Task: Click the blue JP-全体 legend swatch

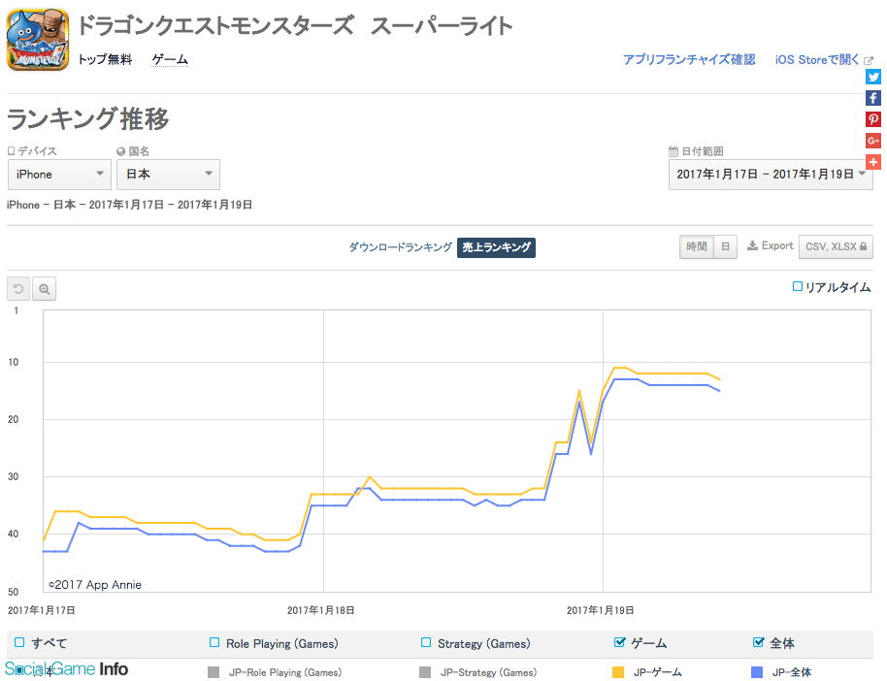Action: point(757,672)
